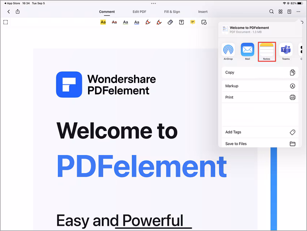
Task: Tap the 'Easy and Powerful' underlined text
Action: pyautogui.click(x=120, y=220)
